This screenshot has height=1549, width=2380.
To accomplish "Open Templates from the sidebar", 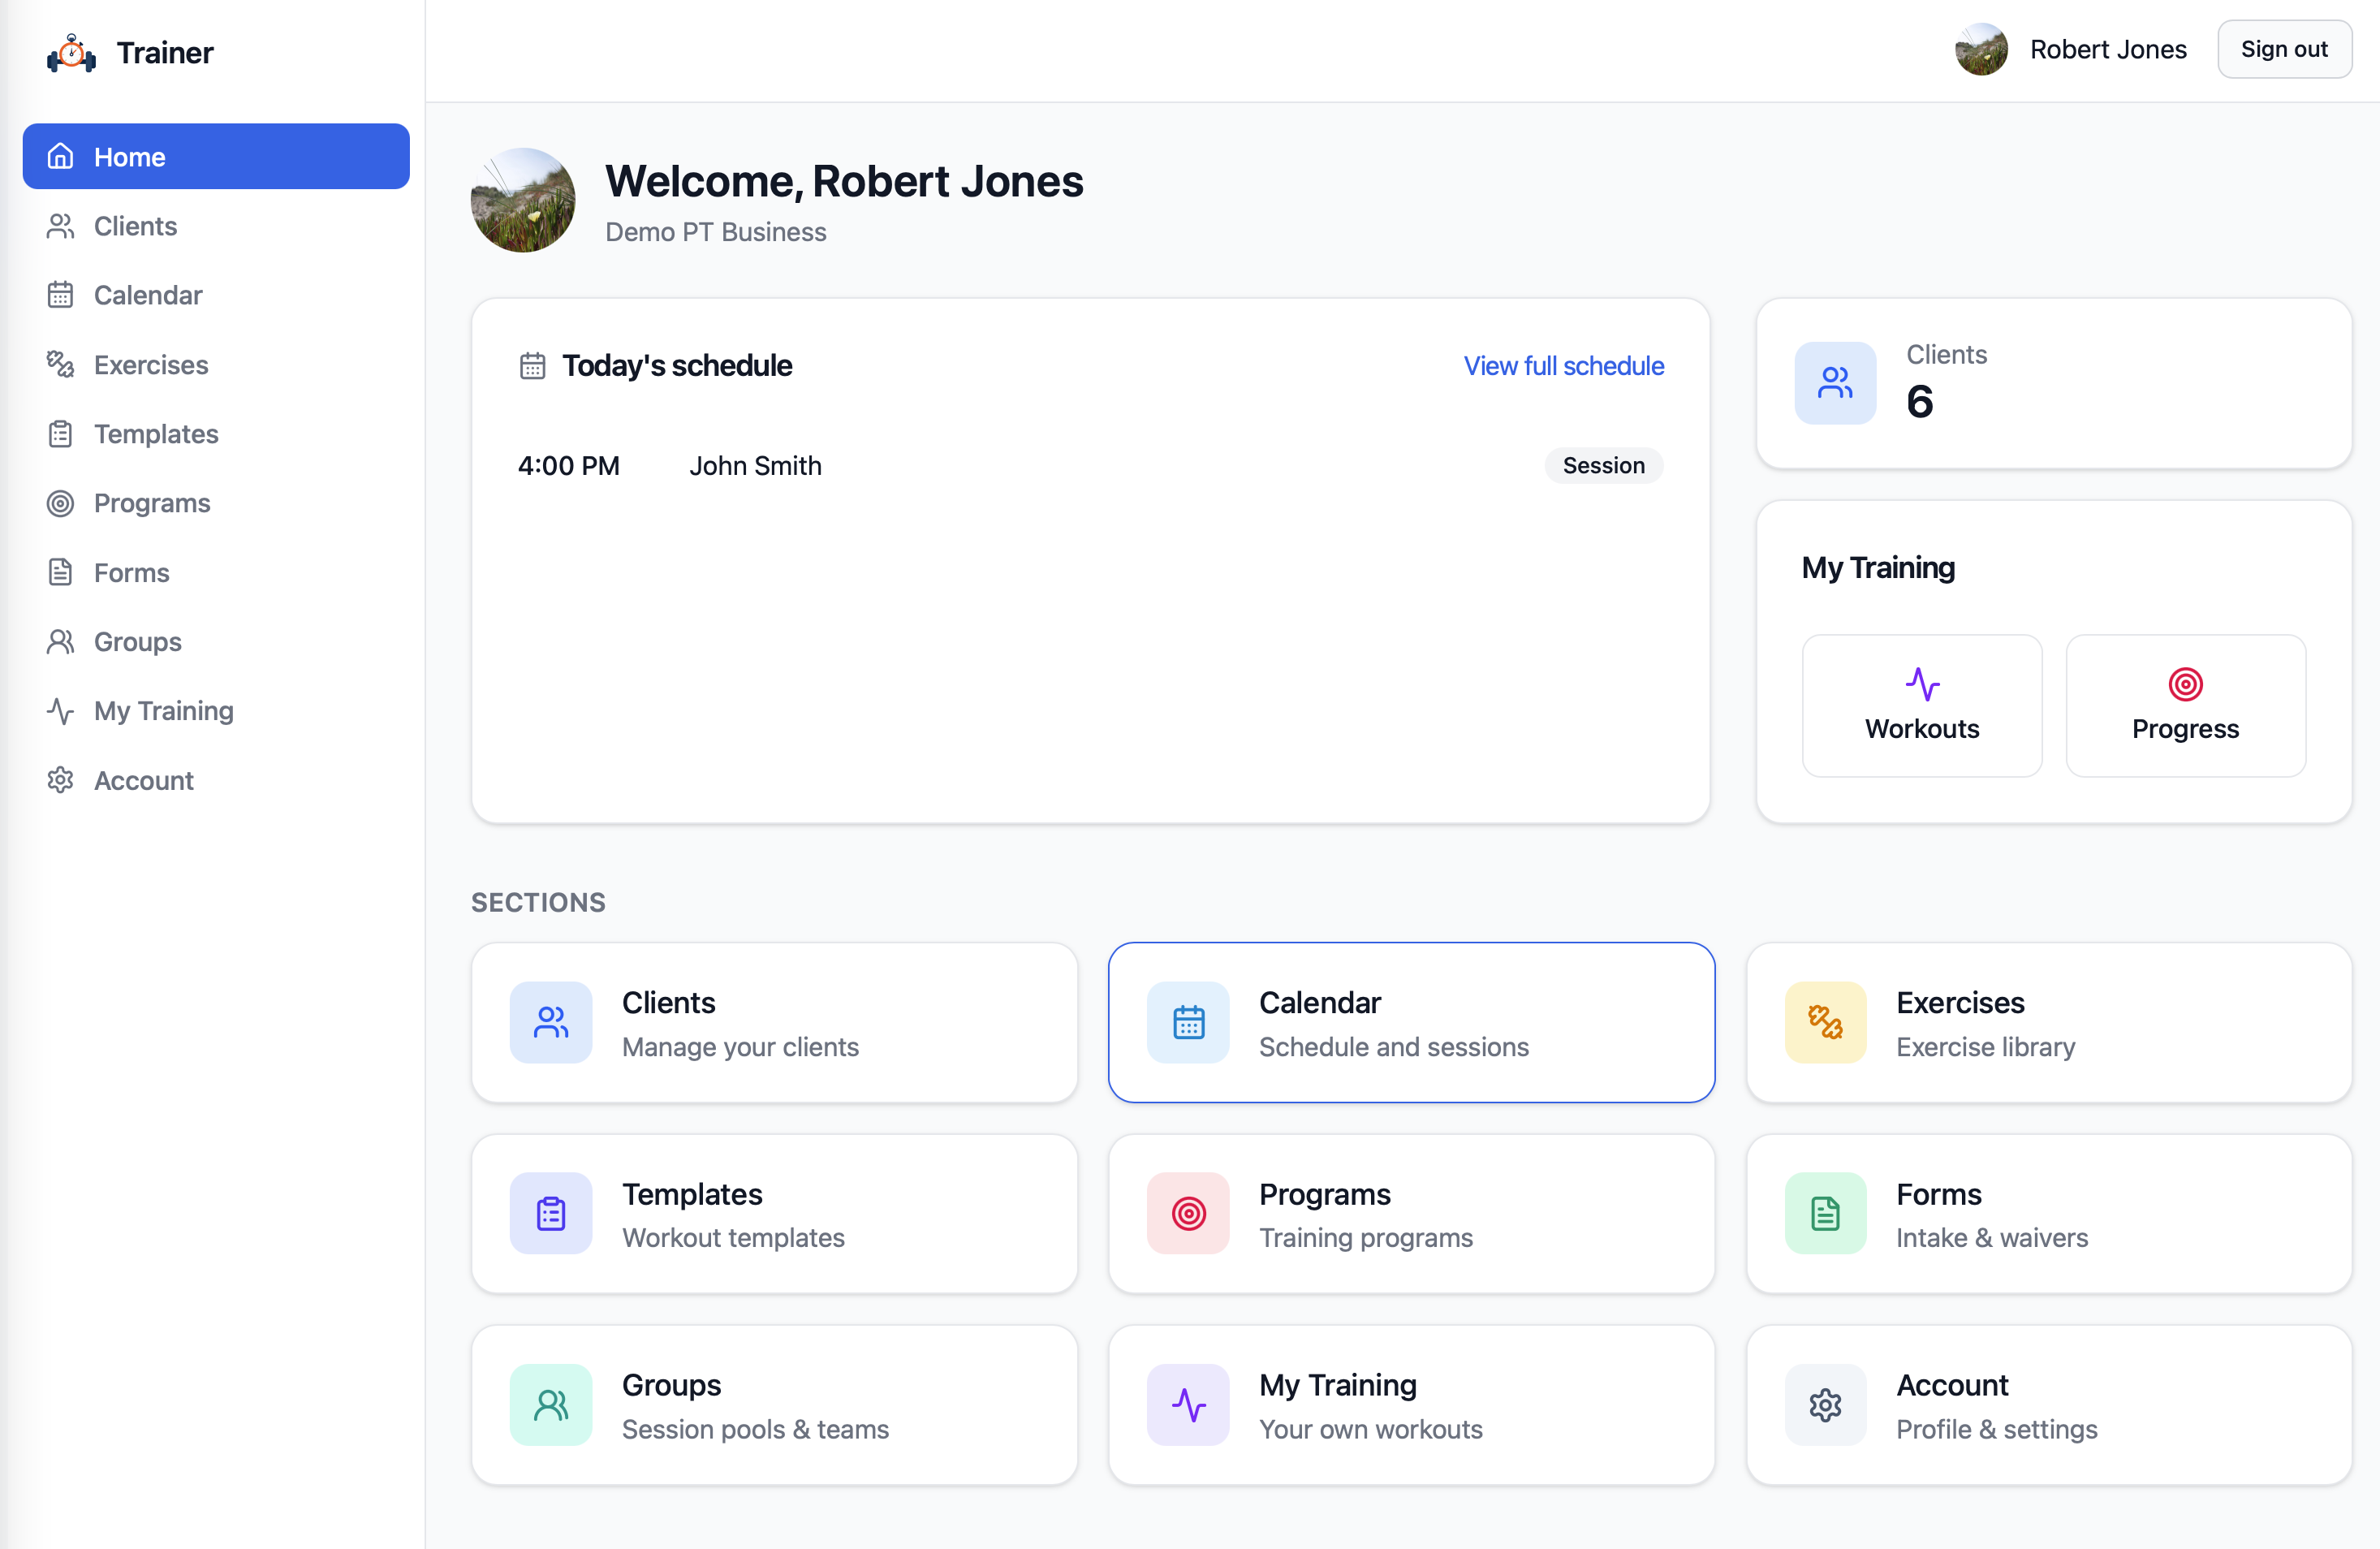I will pos(216,434).
